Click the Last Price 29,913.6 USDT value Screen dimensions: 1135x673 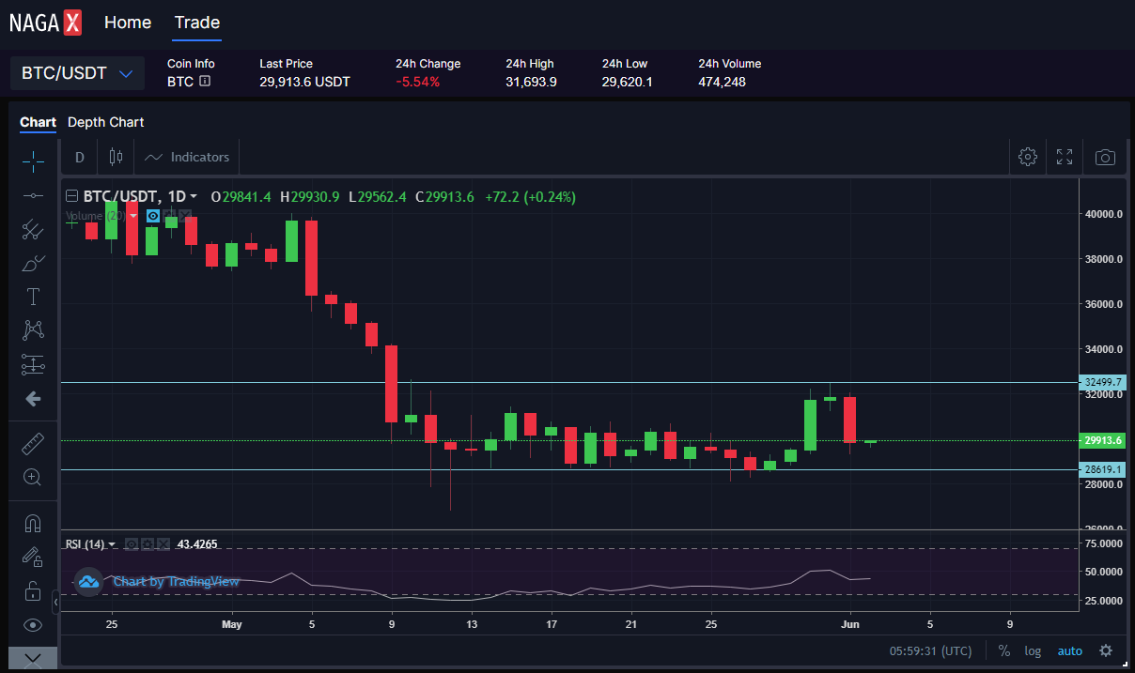coord(304,82)
